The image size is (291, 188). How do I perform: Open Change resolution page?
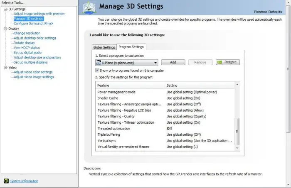(27, 33)
